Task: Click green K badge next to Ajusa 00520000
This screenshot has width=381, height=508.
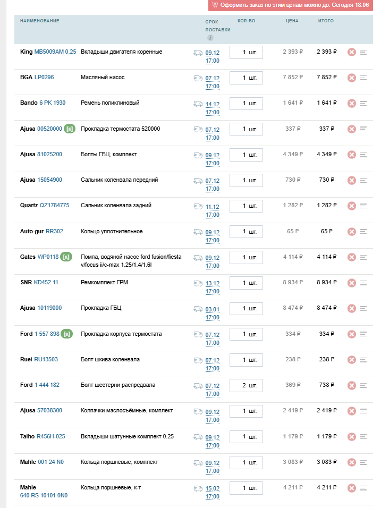Action: pos(69,129)
